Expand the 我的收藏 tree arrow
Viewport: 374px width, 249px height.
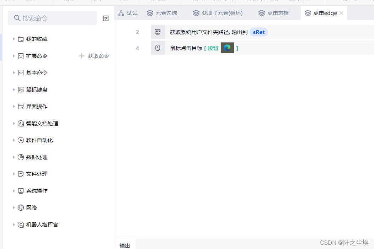click(14, 39)
